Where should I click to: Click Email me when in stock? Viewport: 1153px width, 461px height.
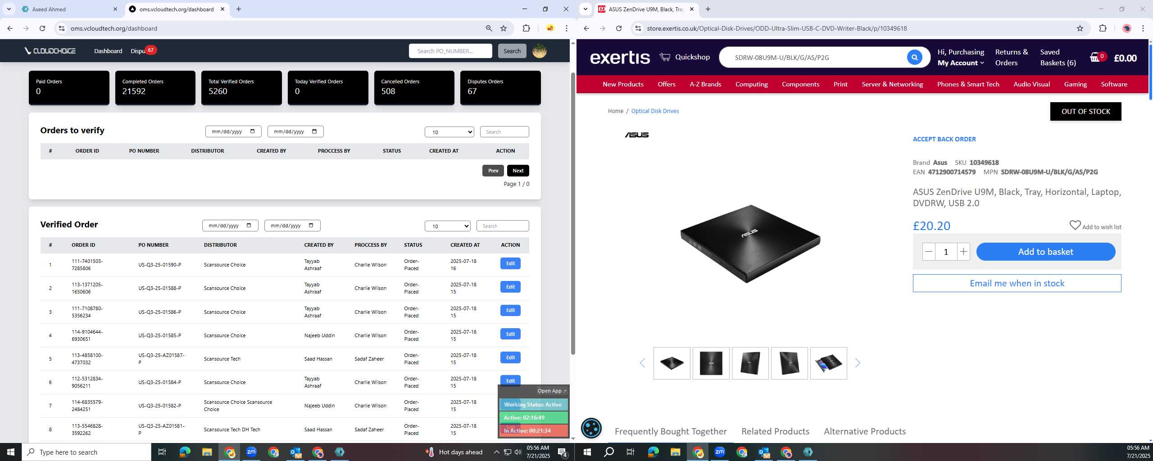pos(1017,283)
